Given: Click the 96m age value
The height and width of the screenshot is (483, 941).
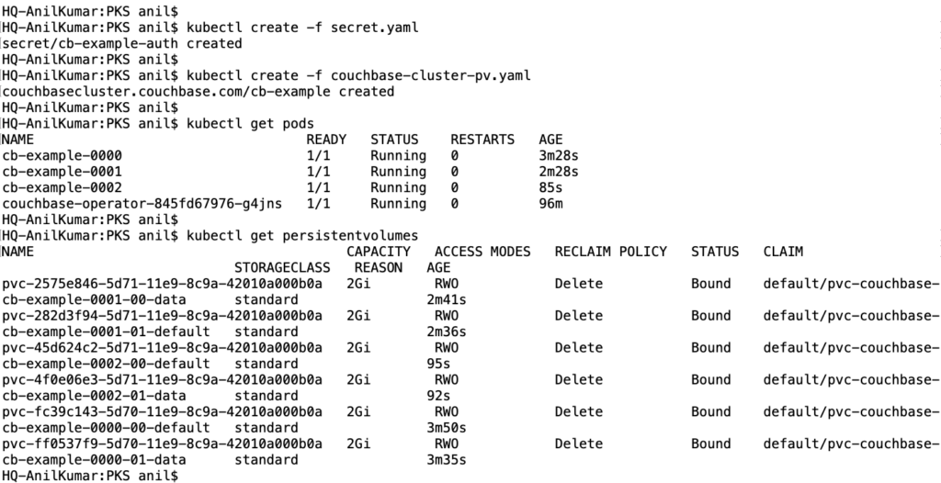Looking at the screenshot, I should tap(551, 204).
